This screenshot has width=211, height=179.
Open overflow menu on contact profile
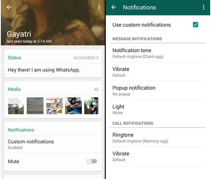(x=99, y=7)
